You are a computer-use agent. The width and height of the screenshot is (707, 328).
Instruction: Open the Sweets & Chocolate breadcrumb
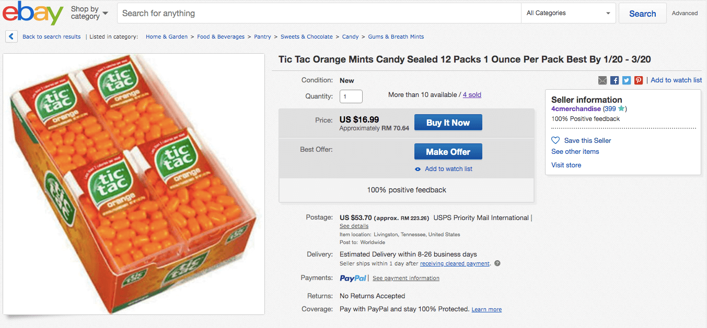pyautogui.click(x=306, y=37)
